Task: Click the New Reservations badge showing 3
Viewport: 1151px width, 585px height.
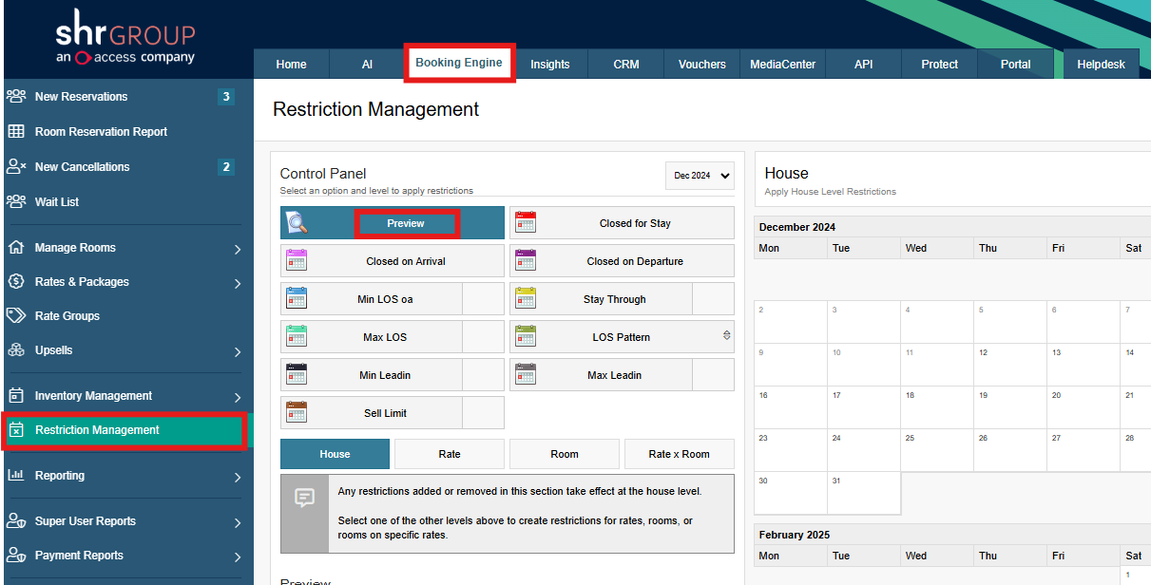Action: (x=225, y=96)
